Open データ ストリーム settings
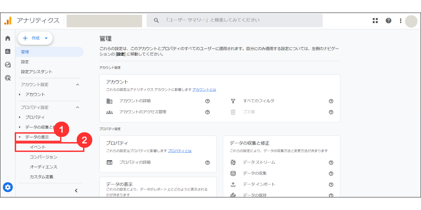 (x=259, y=162)
